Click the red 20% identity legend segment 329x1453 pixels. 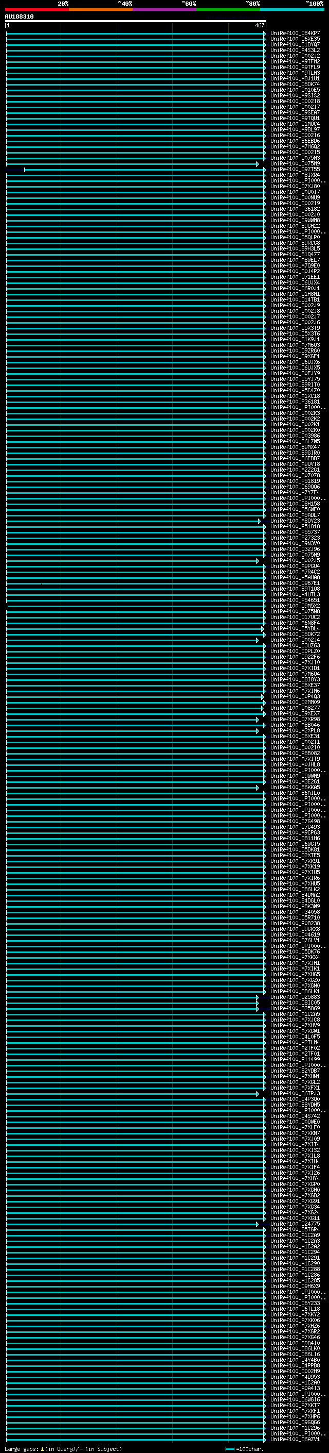(x=36, y=9)
